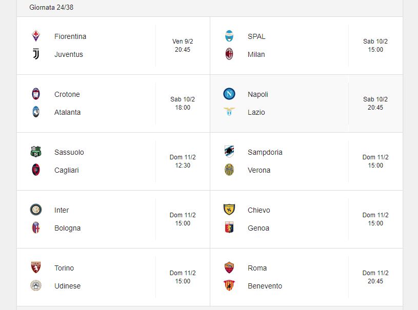The height and width of the screenshot is (310, 418).
Task: Select the Sampdoria team crest
Action: 229,152
